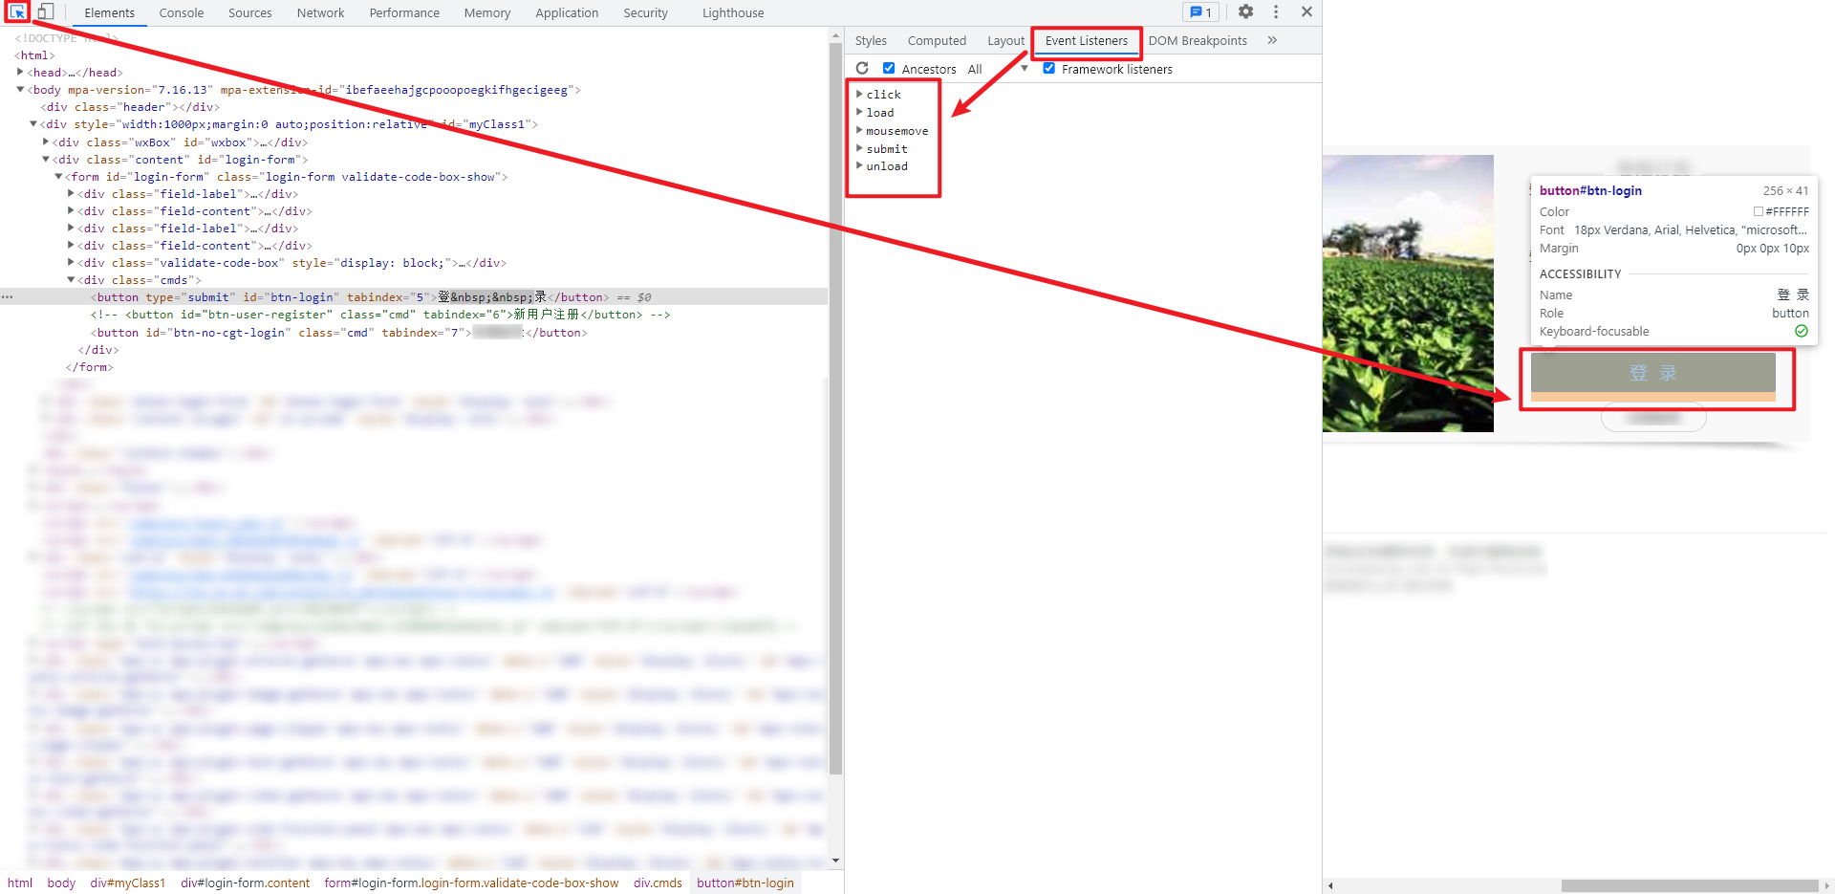This screenshot has height=894, width=1835.
Task: Click the page's 登录 login button
Action: click(1652, 373)
